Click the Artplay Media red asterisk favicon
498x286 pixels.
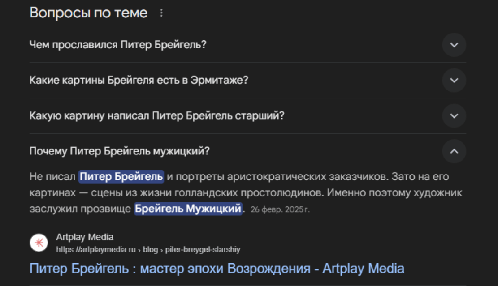pyautogui.click(x=39, y=243)
